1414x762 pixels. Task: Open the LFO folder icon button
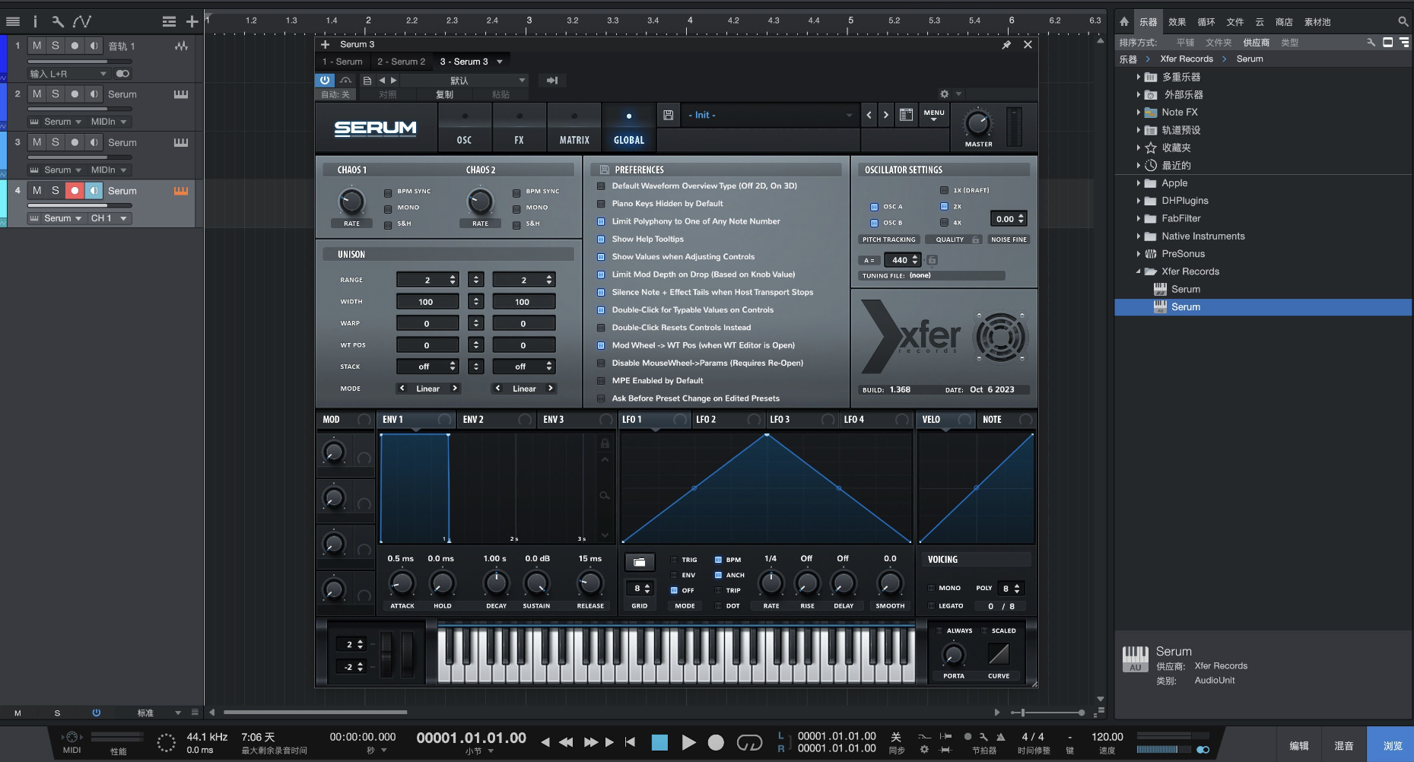640,562
